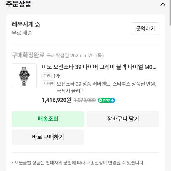
Task: Click the 구매확정완료 status label
Action: pos(28,55)
